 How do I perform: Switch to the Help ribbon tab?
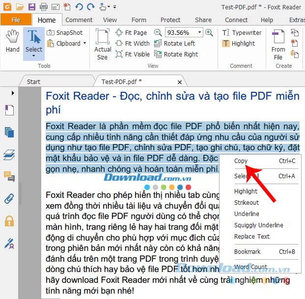coord(267,20)
